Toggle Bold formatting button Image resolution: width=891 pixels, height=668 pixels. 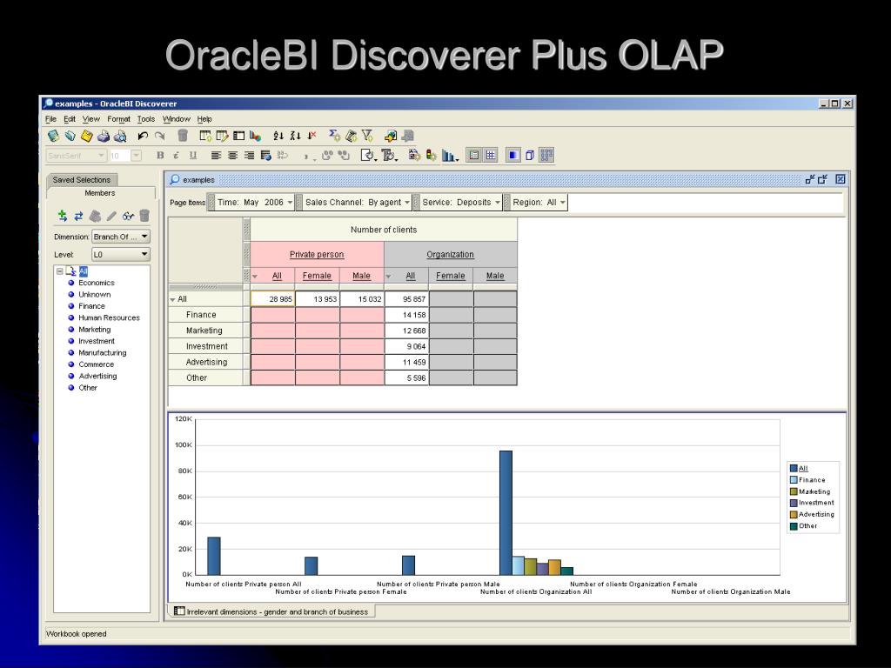point(160,155)
